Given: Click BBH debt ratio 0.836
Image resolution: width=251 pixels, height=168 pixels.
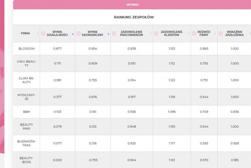Looking at the screenshot, I should (x=235, y=112).
